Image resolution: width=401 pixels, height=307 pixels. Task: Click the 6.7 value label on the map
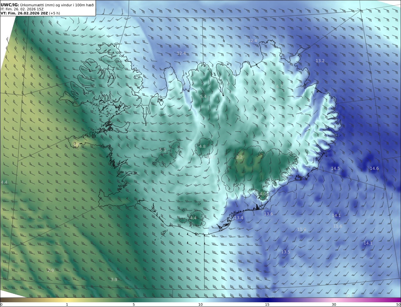279,86
